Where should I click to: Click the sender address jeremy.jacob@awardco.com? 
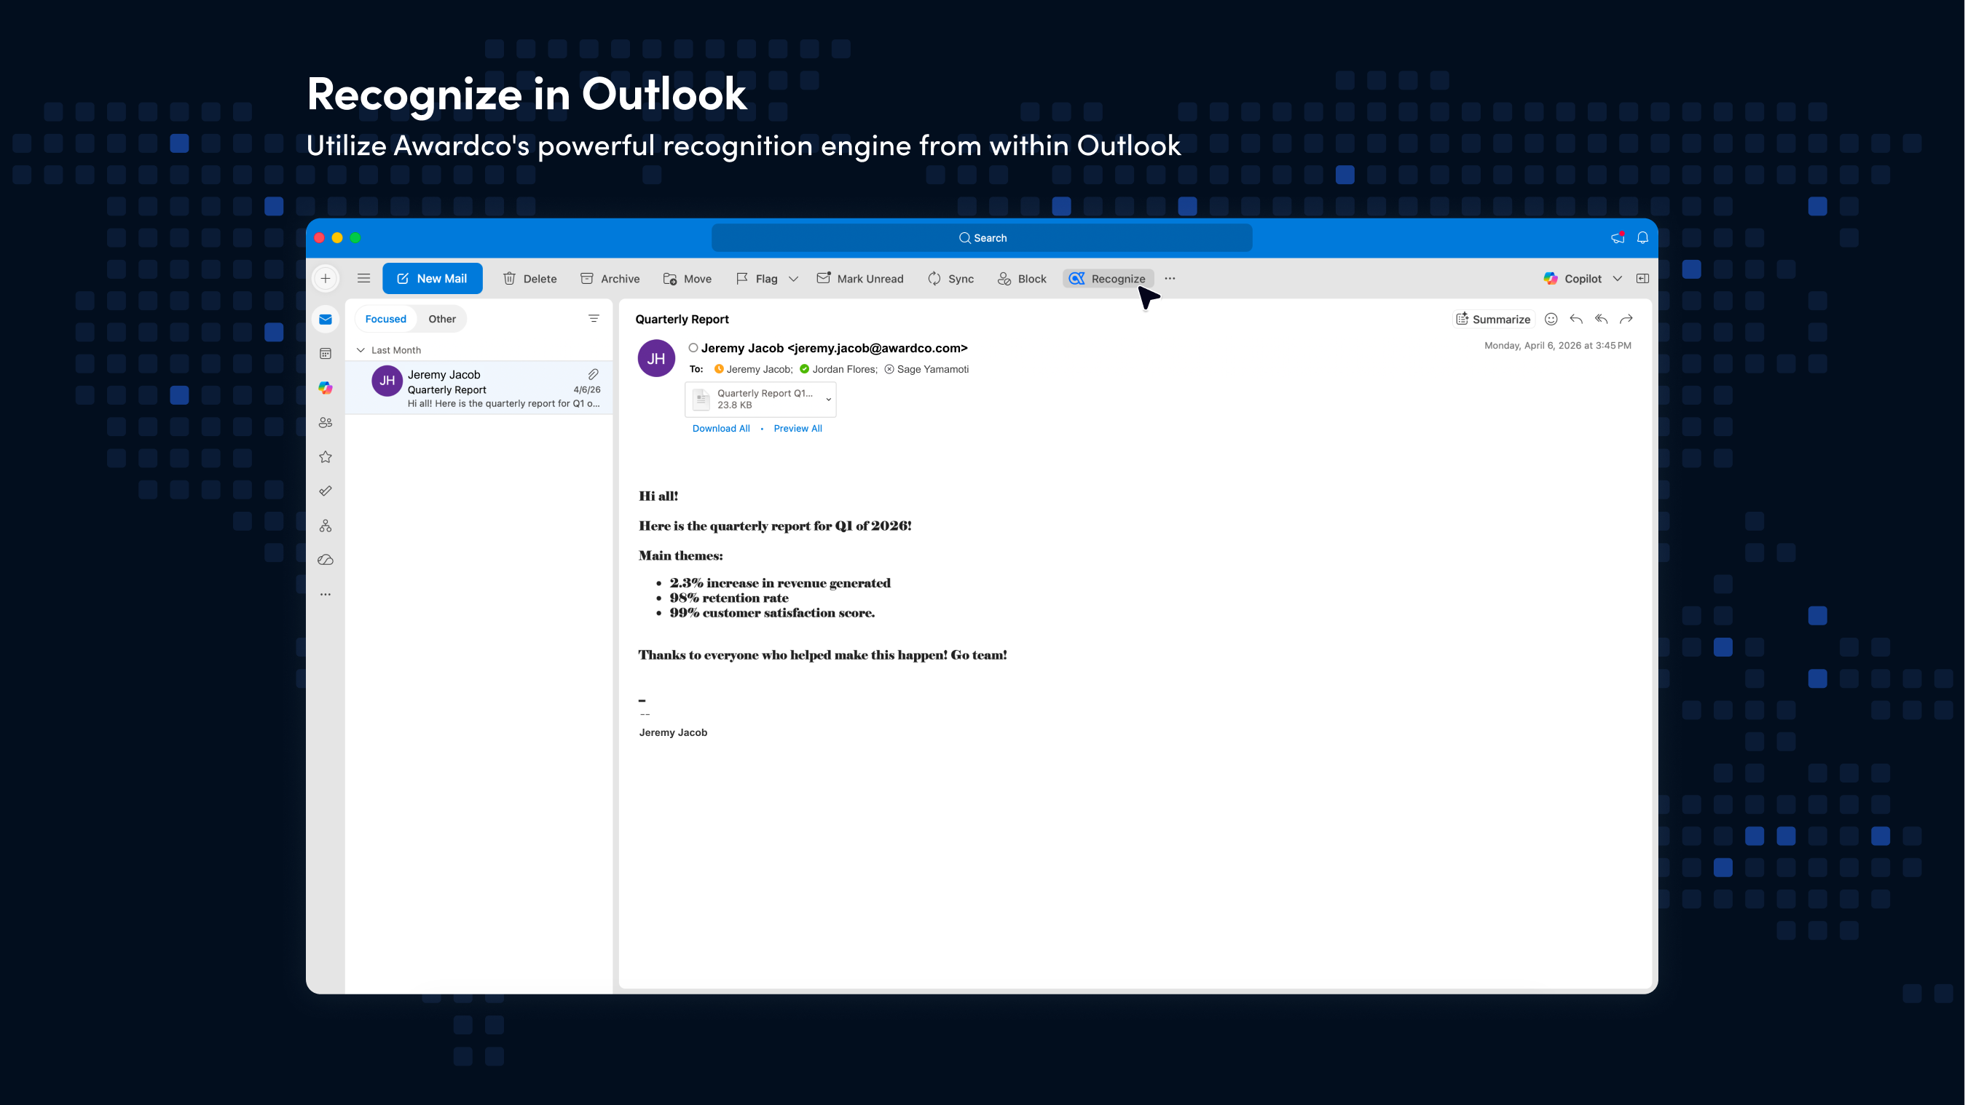point(877,348)
